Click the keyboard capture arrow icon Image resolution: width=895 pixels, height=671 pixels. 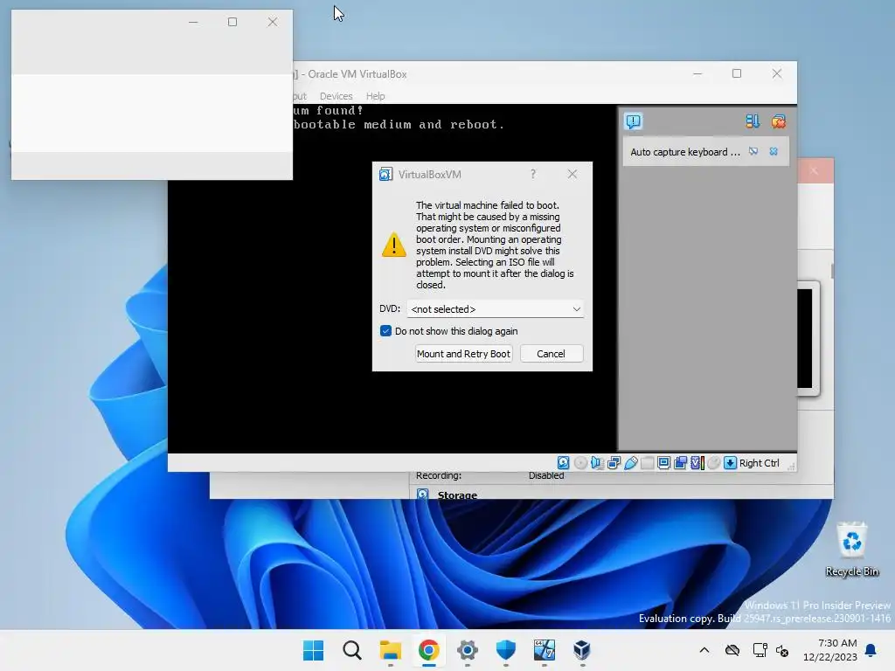coord(730,463)
